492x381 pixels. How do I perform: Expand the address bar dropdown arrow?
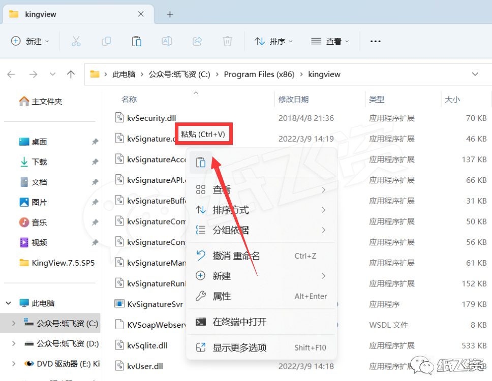(x=475, y=74)
